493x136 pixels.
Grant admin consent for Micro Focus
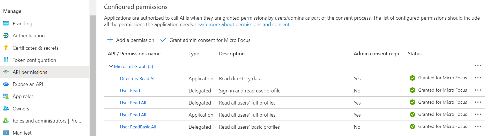205,40
